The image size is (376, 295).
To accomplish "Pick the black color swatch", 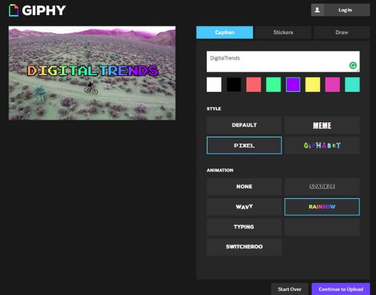I will [x=234, y=85].
